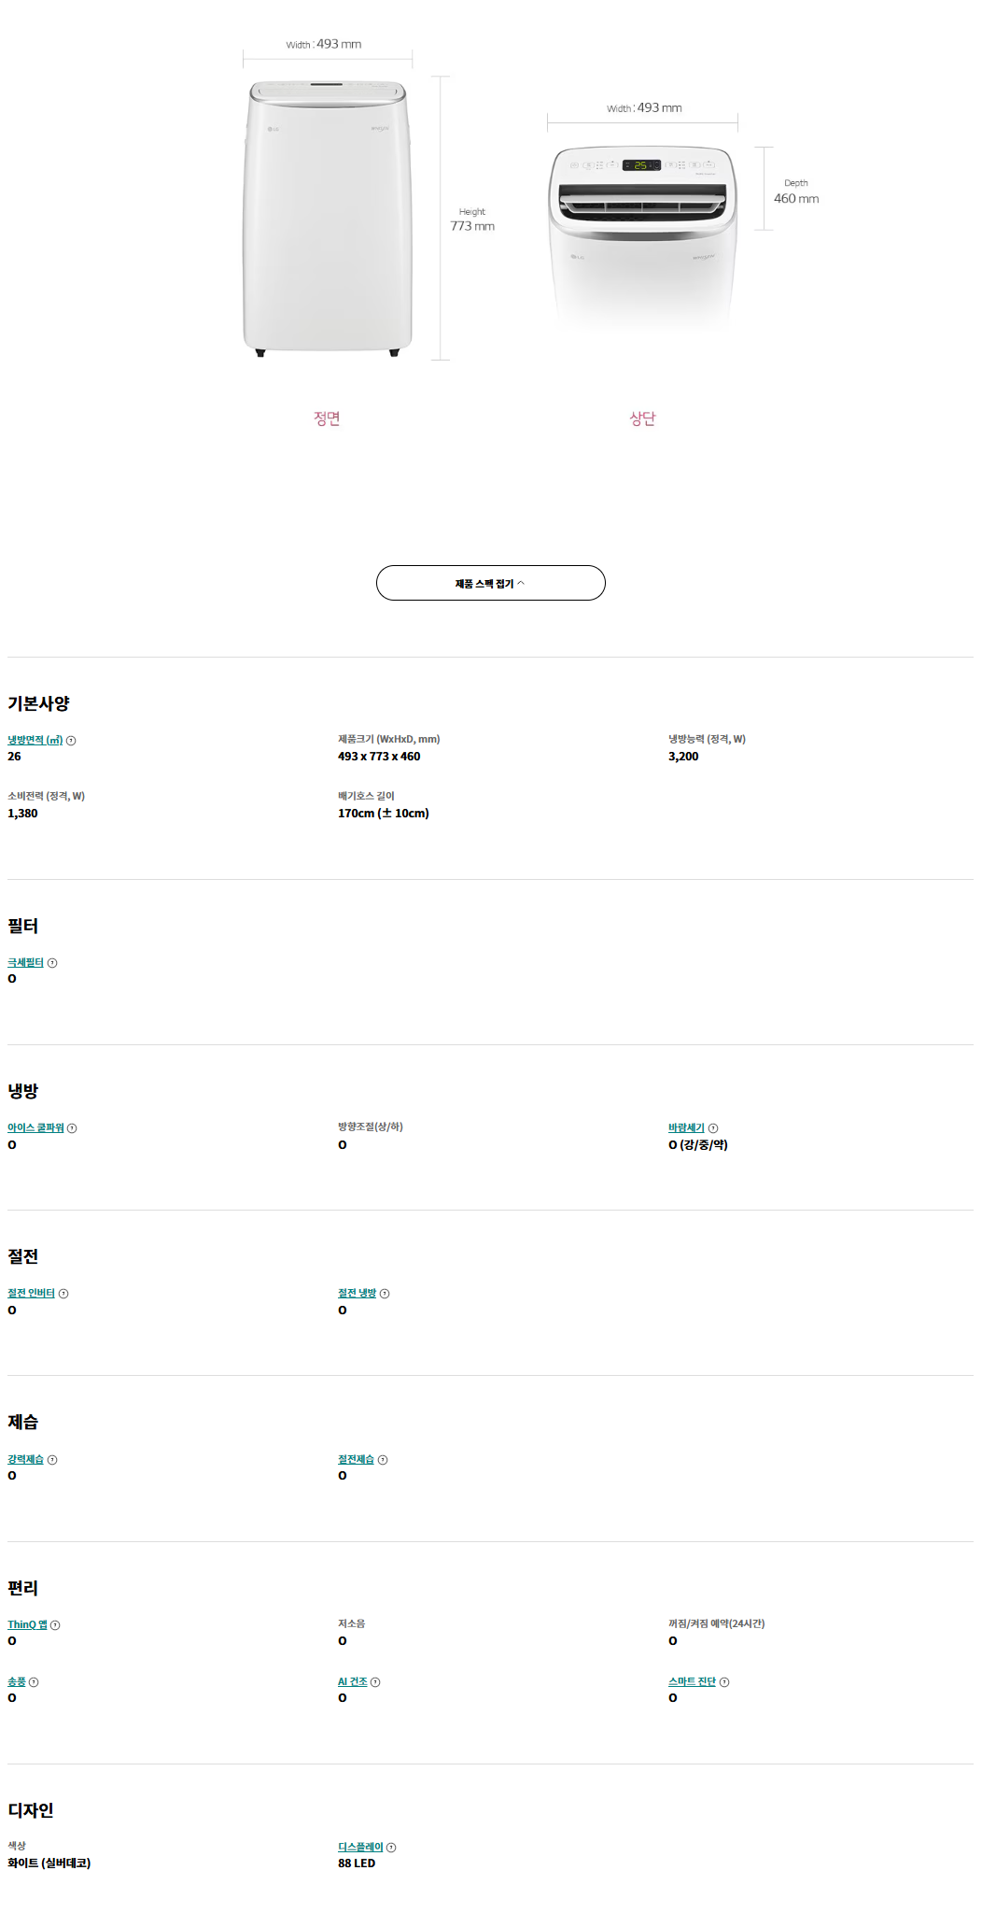Click info icon next to 디스플레이

tap(391, 1848)
